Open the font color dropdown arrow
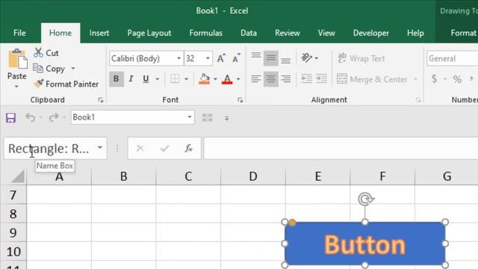 238,79
